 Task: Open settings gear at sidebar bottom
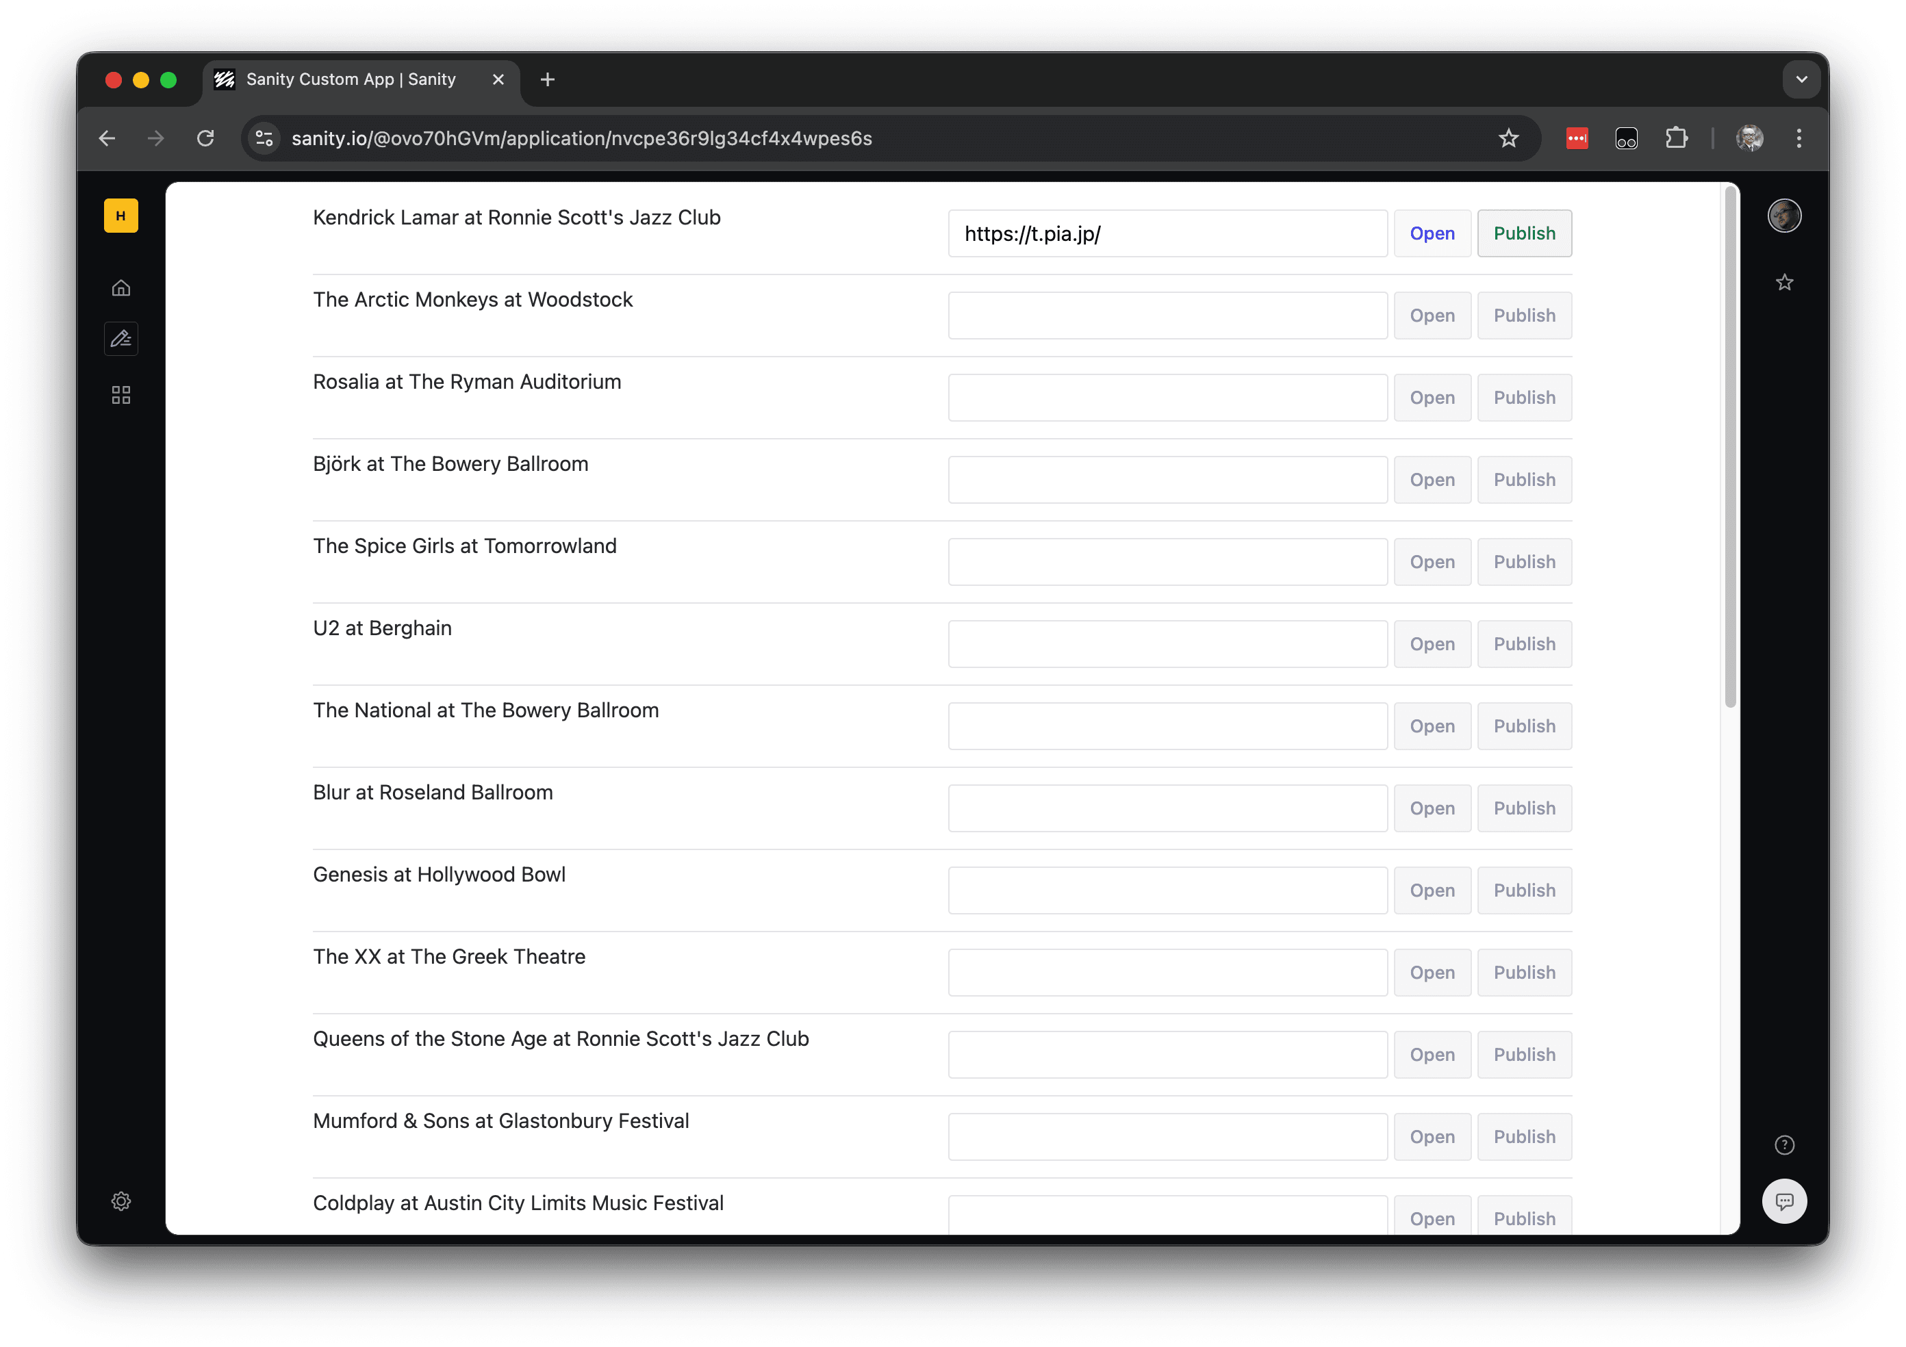[121, 1201]
